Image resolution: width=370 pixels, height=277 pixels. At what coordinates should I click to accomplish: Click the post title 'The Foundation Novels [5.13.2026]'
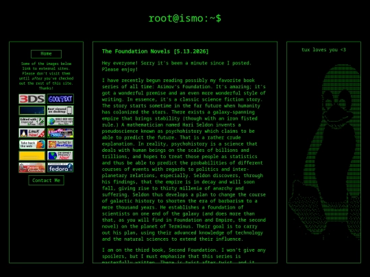(156, 51)
